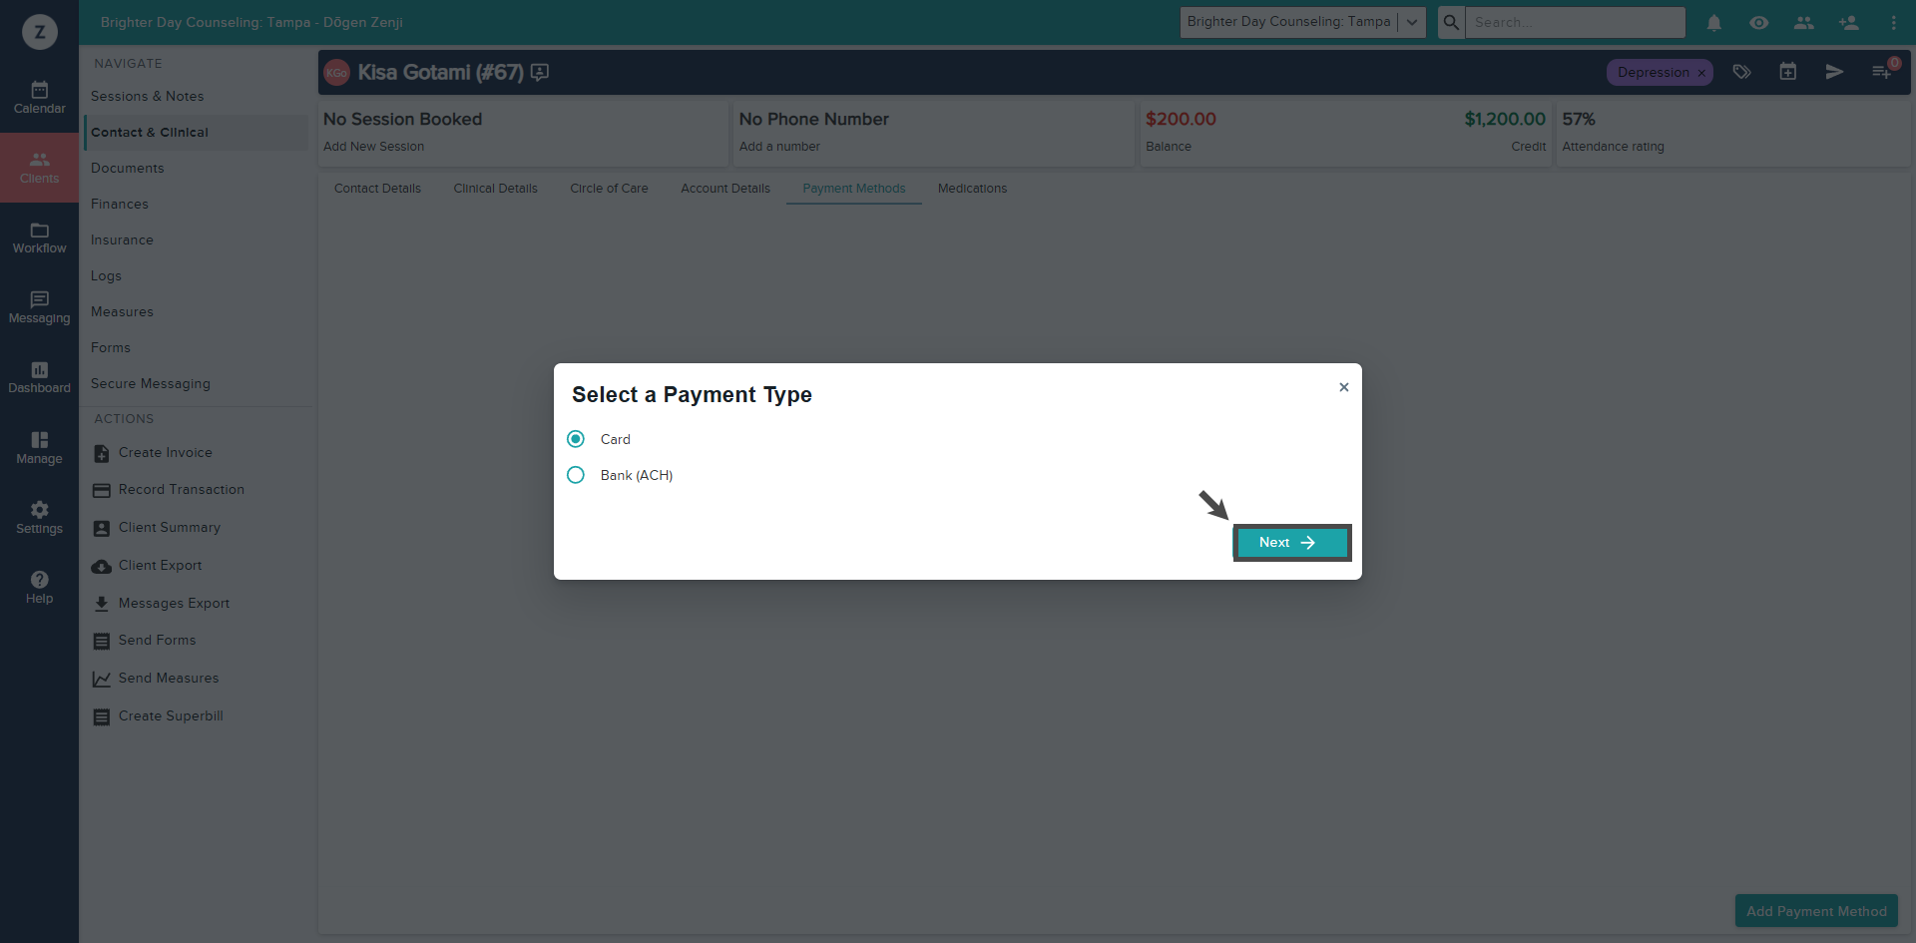Click the Search input field

1575,22
